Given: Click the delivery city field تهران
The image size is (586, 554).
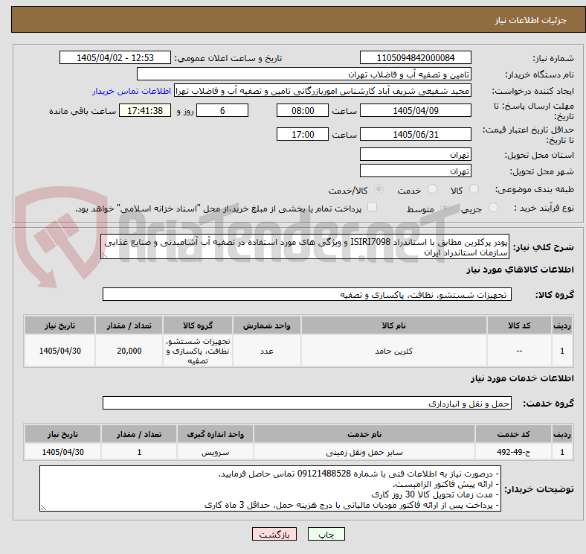Looking at the screenshot, I should click(x=416, y=171).
